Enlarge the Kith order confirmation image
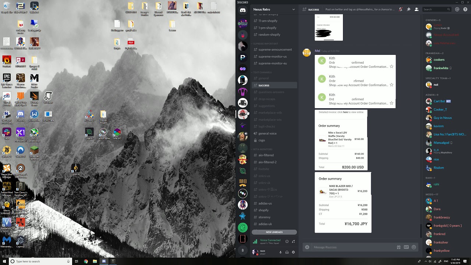Screen dimensions: 471x265 tap(355, 81)
